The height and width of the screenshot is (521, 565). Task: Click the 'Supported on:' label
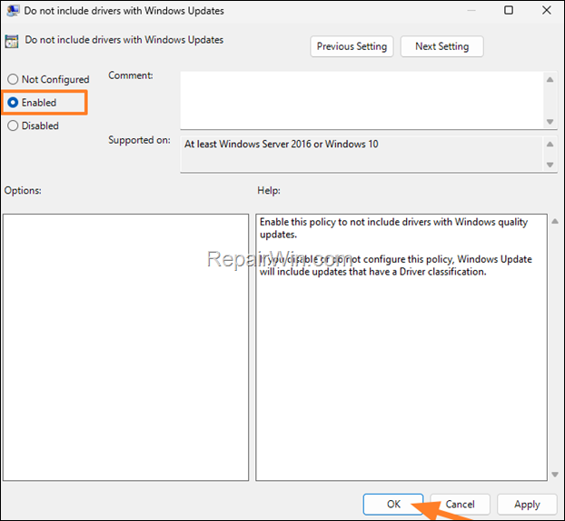click(139, 140)
